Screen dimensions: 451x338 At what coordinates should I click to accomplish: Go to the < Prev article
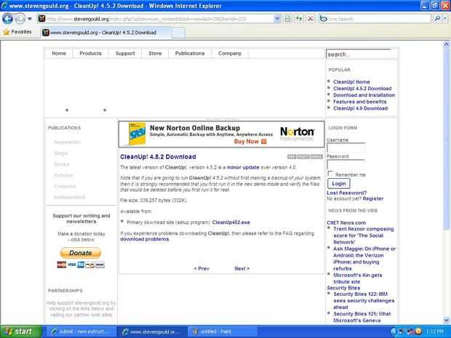[201, 269]
